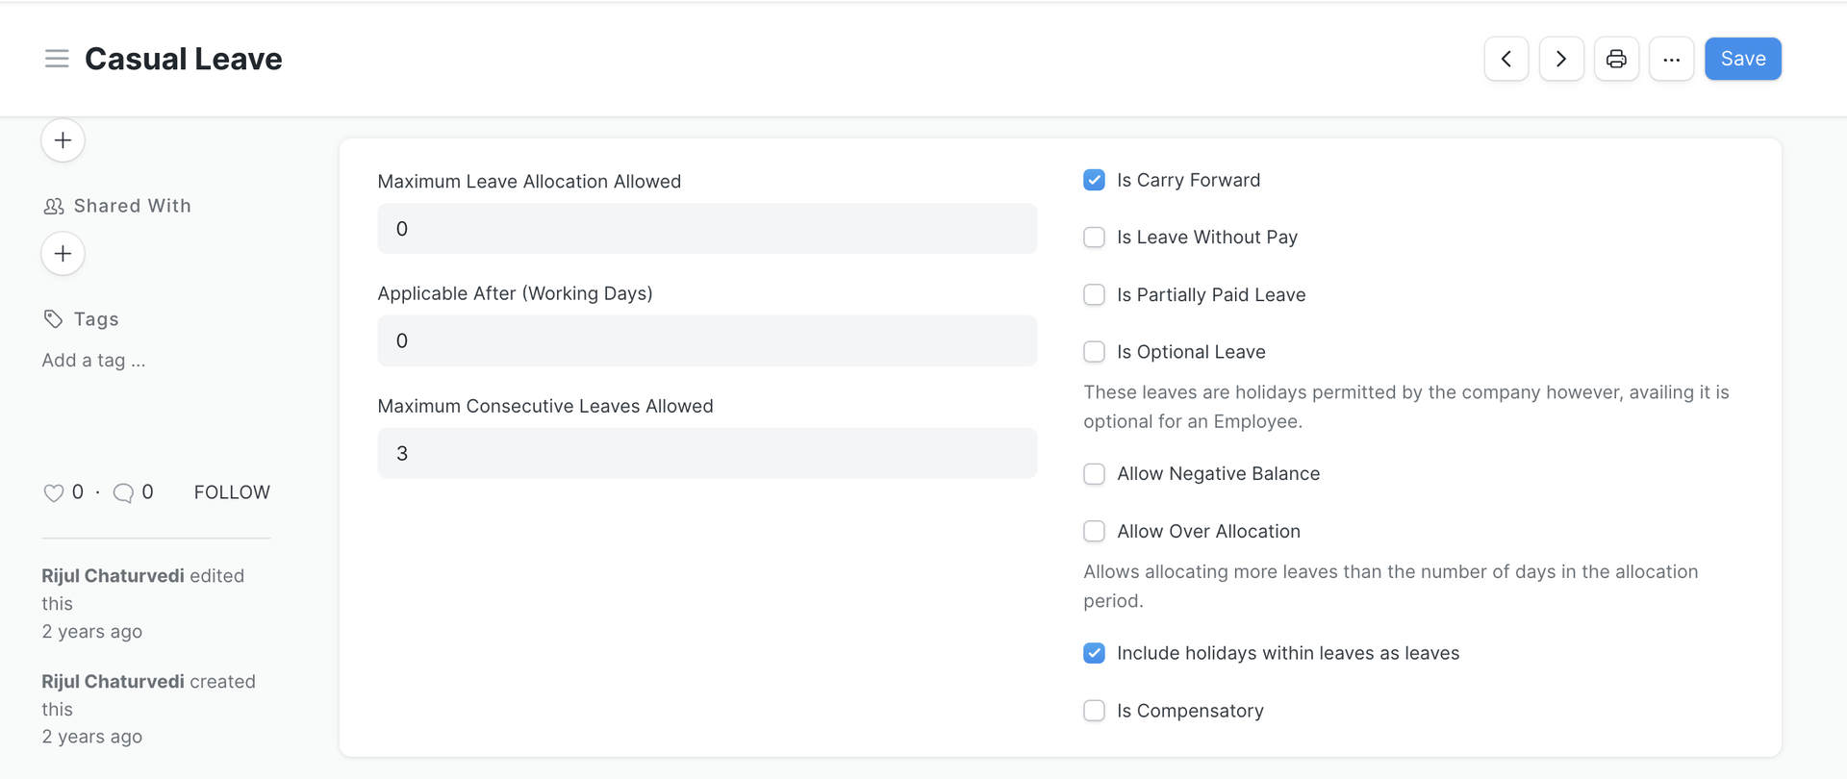The image size is (1847, 779).
Task: Click the blue Save button
Action: [x=1743, y=59]
